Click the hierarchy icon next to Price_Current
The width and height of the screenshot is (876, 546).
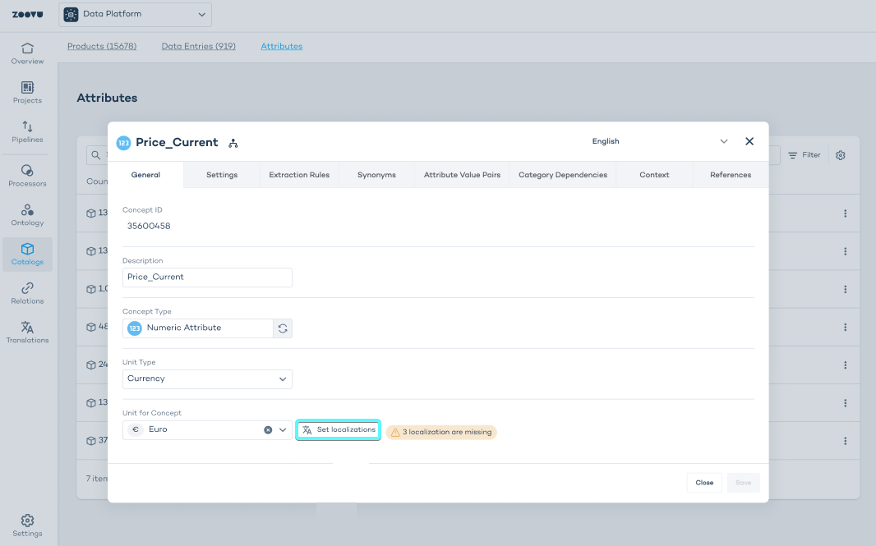click(233, 143)
